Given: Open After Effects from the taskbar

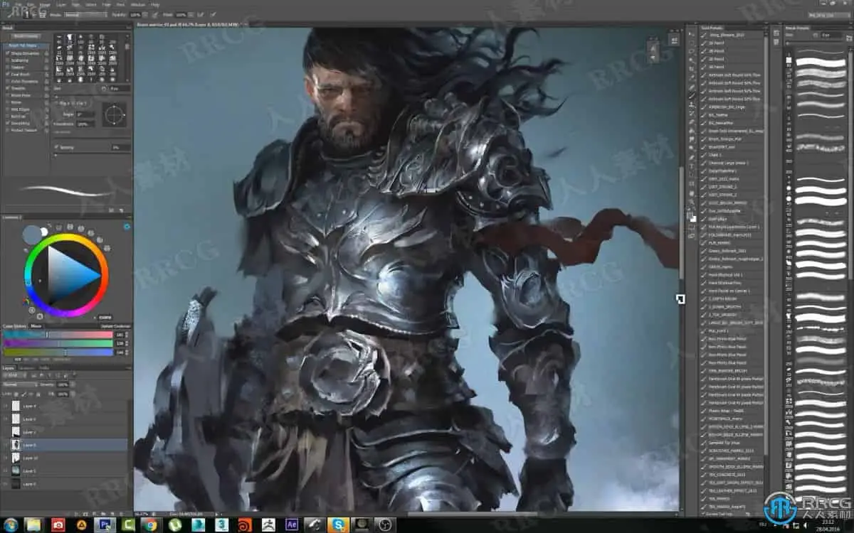Looking at the screenshot, I should point(290,524).
